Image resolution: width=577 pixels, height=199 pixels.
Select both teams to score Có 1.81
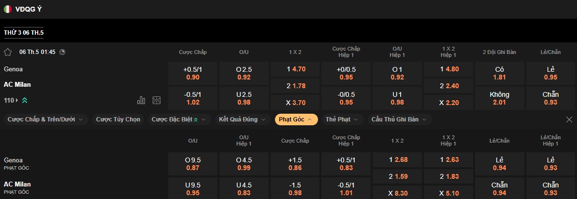click(500, 73)
